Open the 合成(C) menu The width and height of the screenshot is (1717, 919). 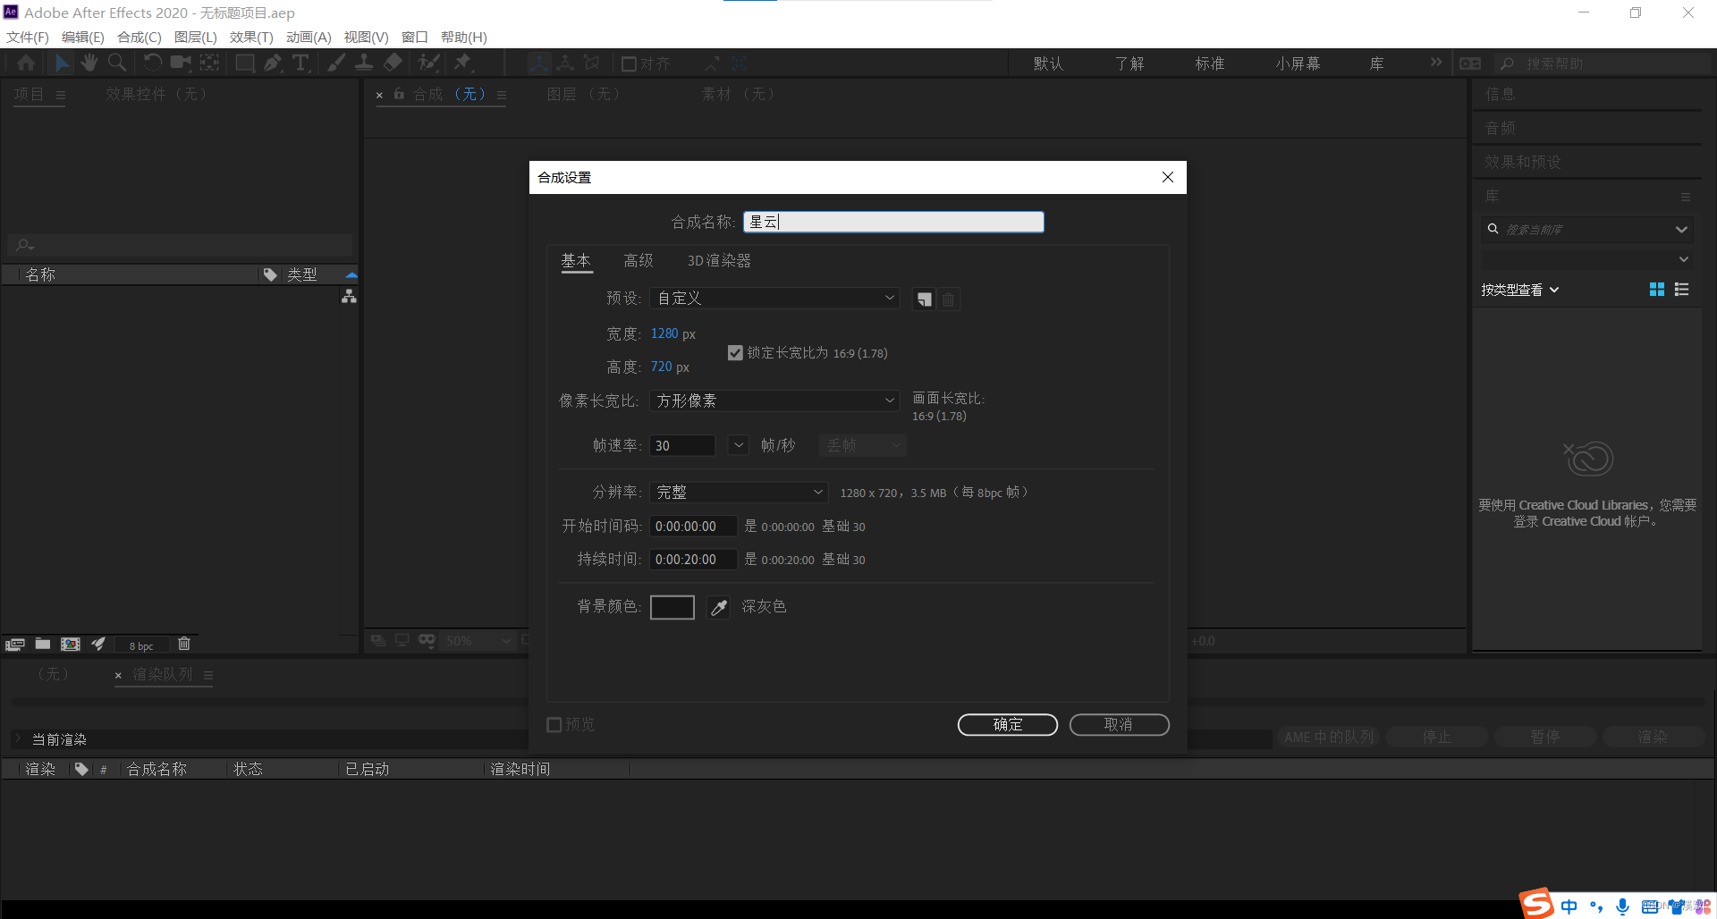click(140, 37)
